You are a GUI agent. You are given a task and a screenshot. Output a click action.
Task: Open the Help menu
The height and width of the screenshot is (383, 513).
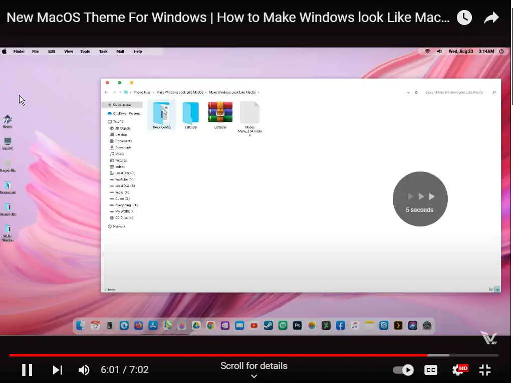click(138, 51)
